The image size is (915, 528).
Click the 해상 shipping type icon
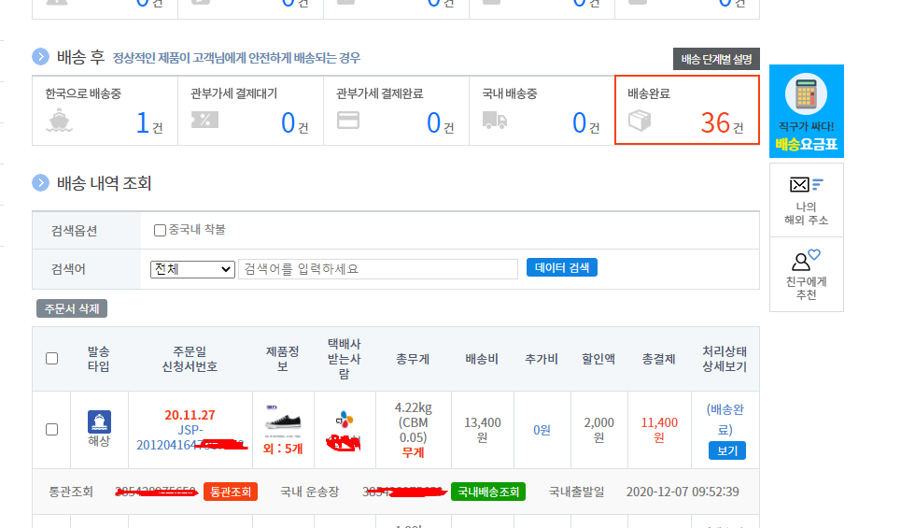tap(99, 421)
